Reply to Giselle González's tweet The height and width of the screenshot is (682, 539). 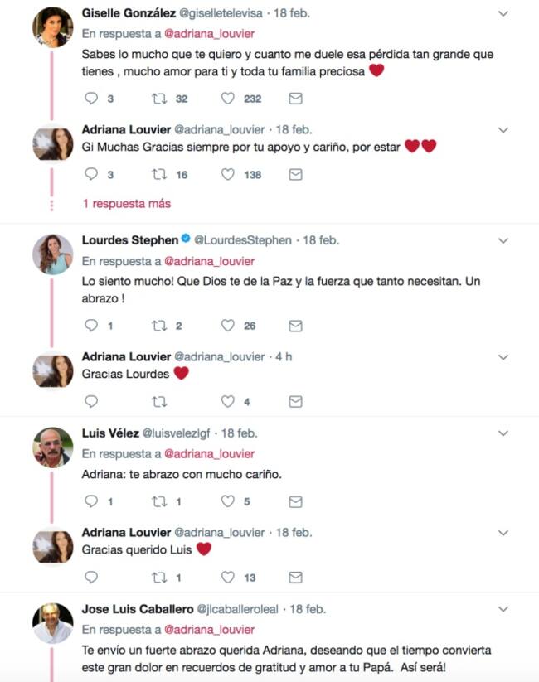[x=92, y=99]
